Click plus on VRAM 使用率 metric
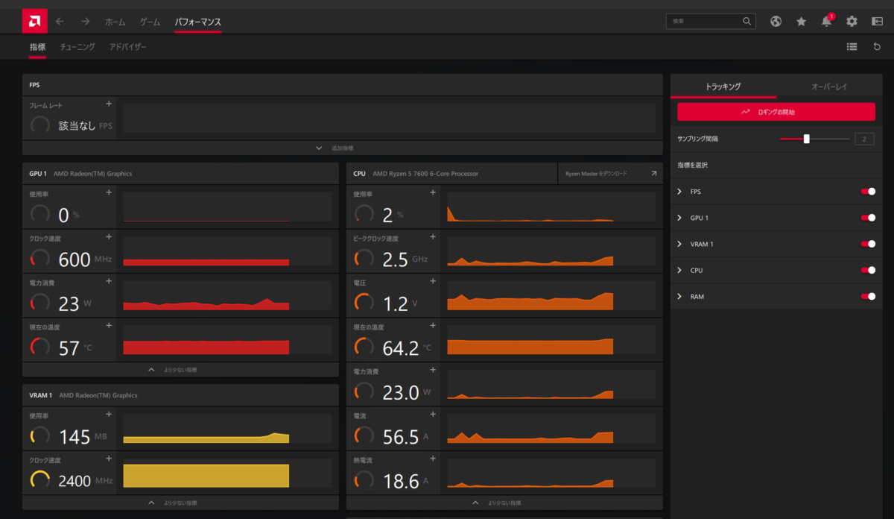 109,414
